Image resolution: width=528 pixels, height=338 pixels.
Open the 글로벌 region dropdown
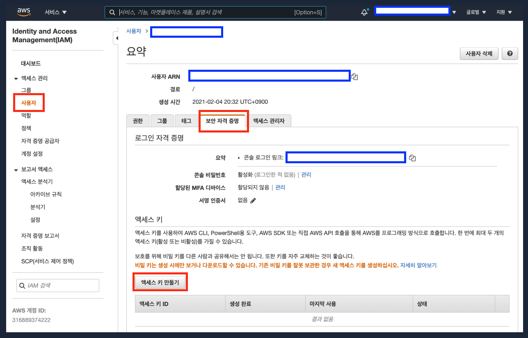(476, 12)
